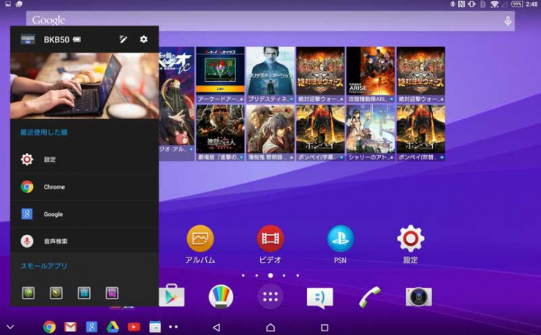Focus the Google search bar at top
The height and width of the screenshot is (335, 541).
tap(270, 20)
